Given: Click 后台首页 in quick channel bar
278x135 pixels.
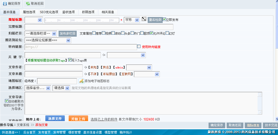Looking at the screenshot, I should pos(30,132).
